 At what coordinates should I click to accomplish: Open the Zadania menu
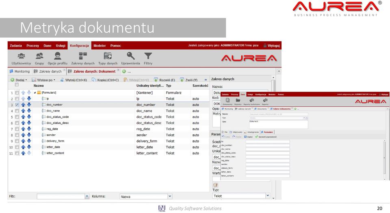click(16, 46)
